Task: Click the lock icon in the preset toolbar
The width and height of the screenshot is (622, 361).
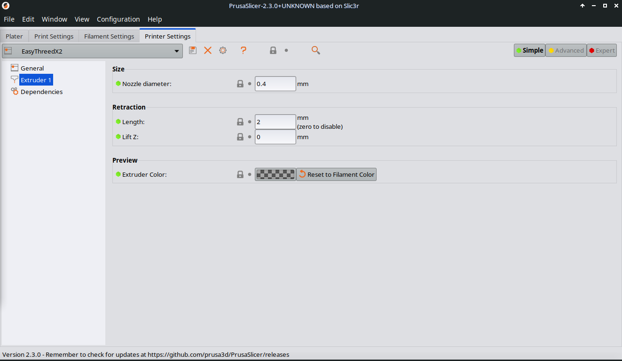Action: [x=273, y=50]
